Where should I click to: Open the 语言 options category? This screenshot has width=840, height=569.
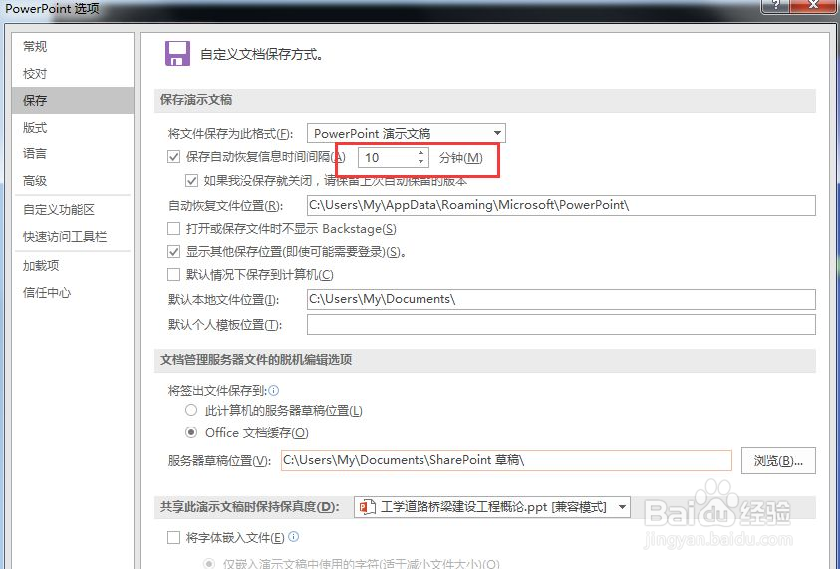73,154
